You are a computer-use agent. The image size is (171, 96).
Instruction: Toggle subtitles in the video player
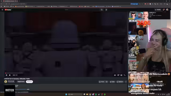click(x=115, y=75)
